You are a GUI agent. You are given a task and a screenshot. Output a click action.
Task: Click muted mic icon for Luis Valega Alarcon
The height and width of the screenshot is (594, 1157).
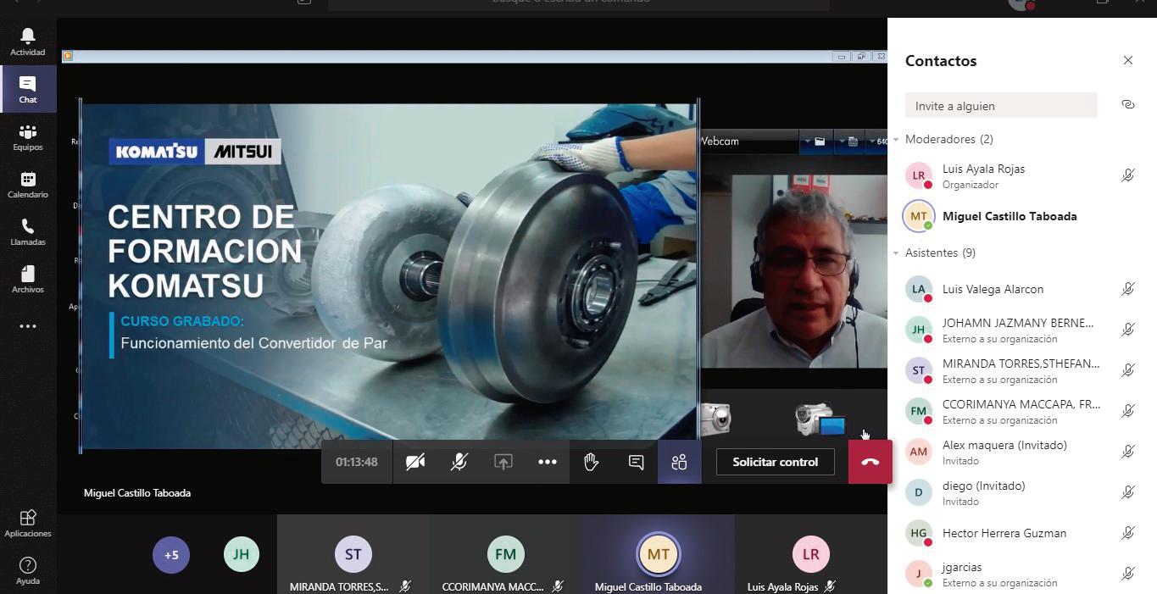coord(1127,289)
